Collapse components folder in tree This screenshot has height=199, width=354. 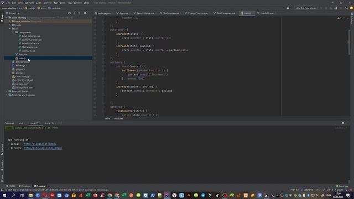click(x=13, y=32)
